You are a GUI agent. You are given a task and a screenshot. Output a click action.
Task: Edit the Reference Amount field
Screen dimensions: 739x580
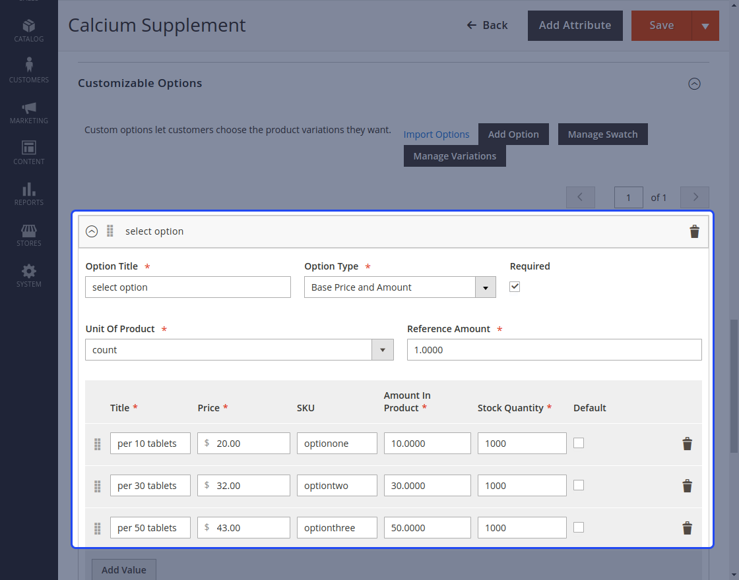tap(554, 350)
